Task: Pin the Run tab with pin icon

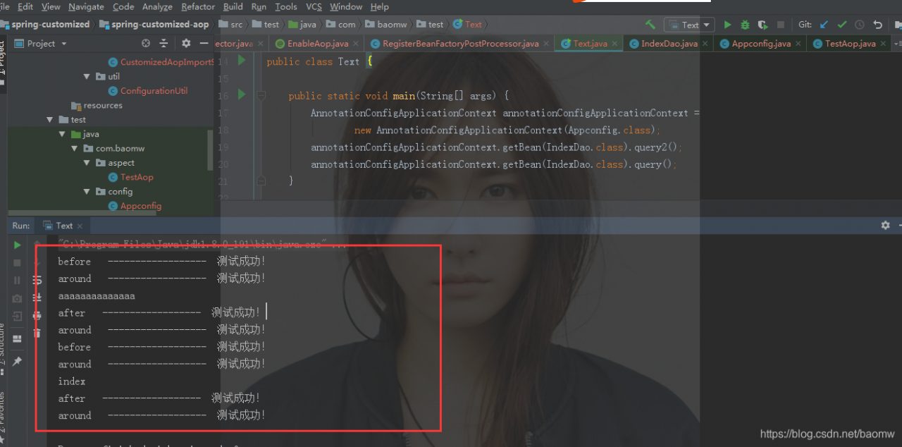Action: coord(17,361)
